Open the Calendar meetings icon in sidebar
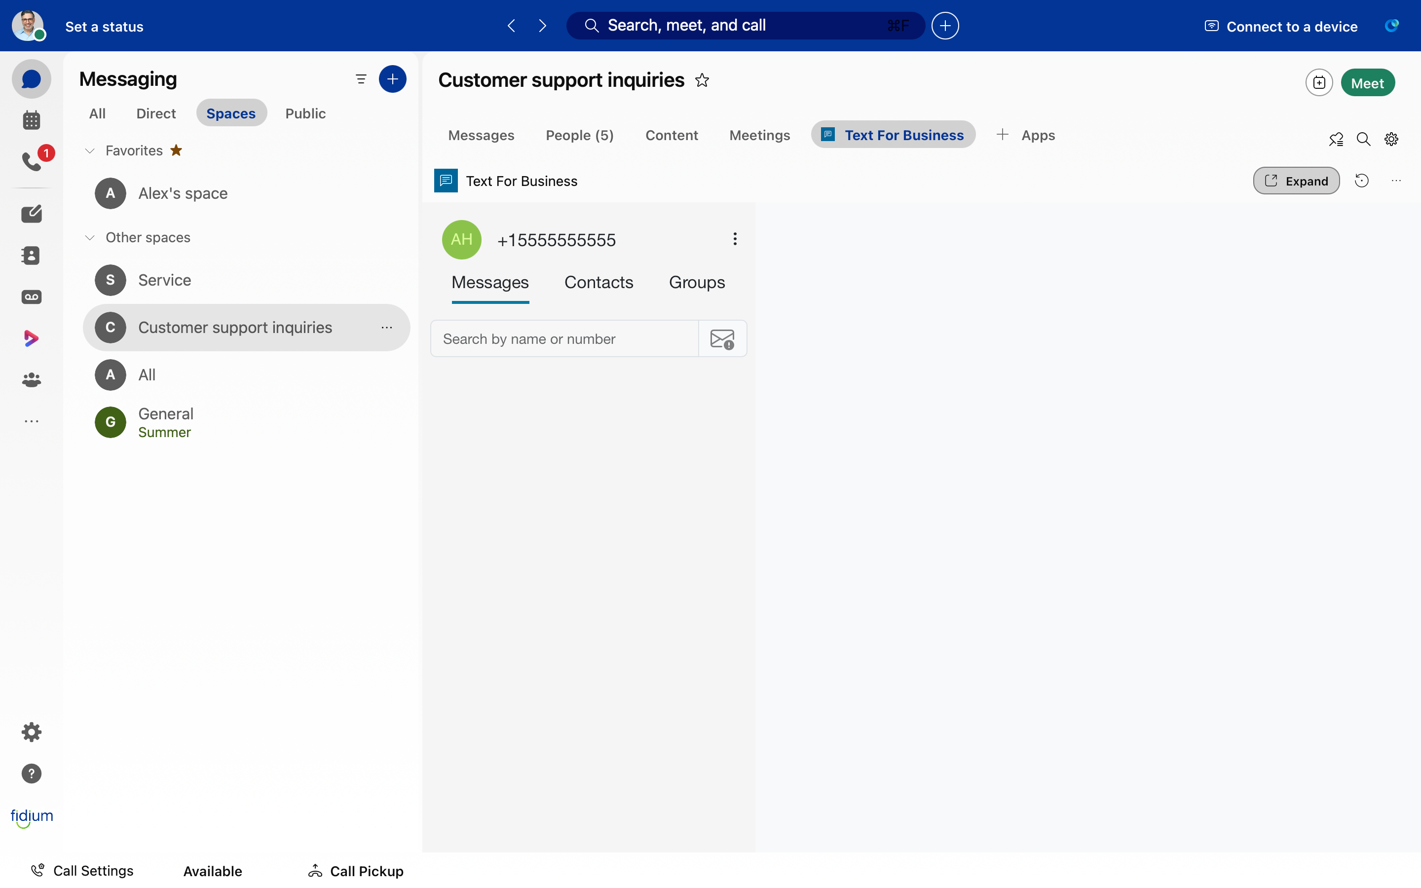 pyautogui.click(x=32, y=120)
